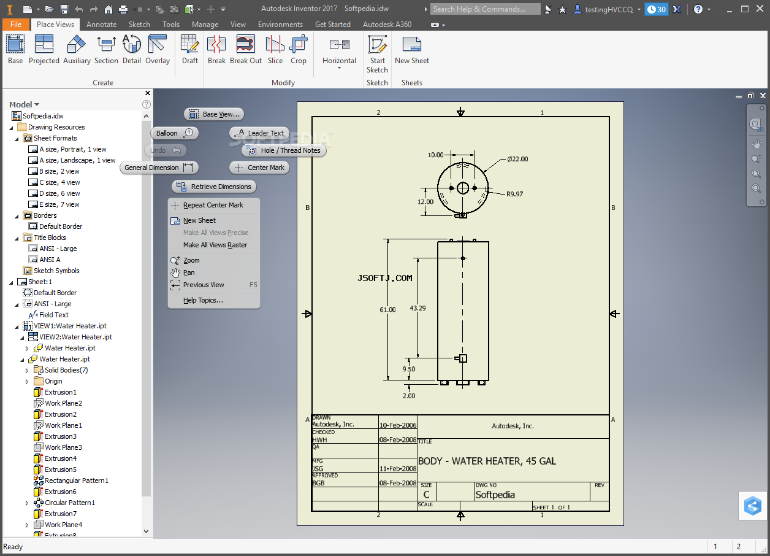Open the Customize Quick Access Toolbar dropdown

[x=223, y=9]
